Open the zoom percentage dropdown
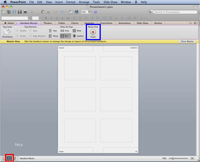 (90, 12)
